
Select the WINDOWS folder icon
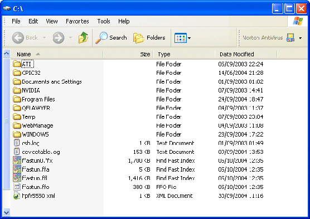[17, 134]
